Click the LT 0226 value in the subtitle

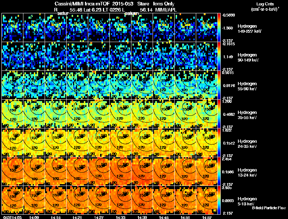[111, 10]
